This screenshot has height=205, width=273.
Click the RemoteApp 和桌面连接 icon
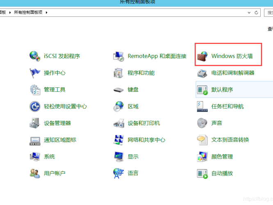coord(118,56)
